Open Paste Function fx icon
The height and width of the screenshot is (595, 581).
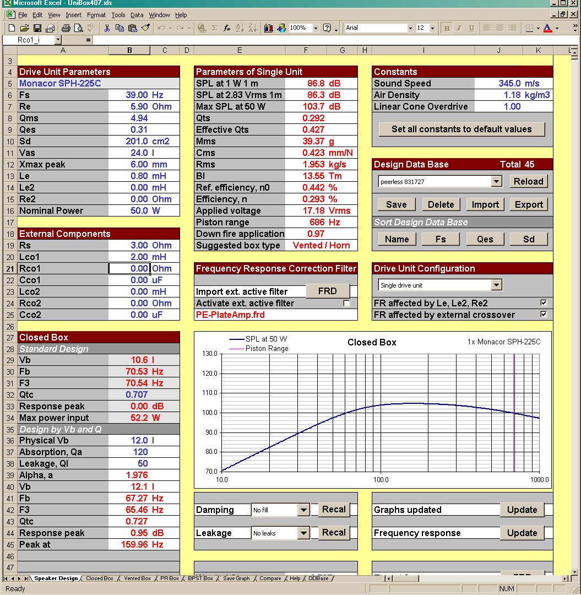(227, 28)
